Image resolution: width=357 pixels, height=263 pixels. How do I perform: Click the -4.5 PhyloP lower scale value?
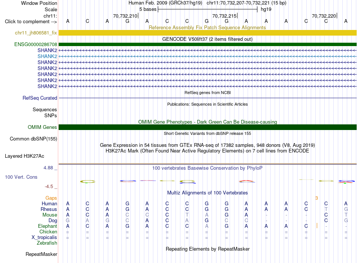[x=49, y=187]
